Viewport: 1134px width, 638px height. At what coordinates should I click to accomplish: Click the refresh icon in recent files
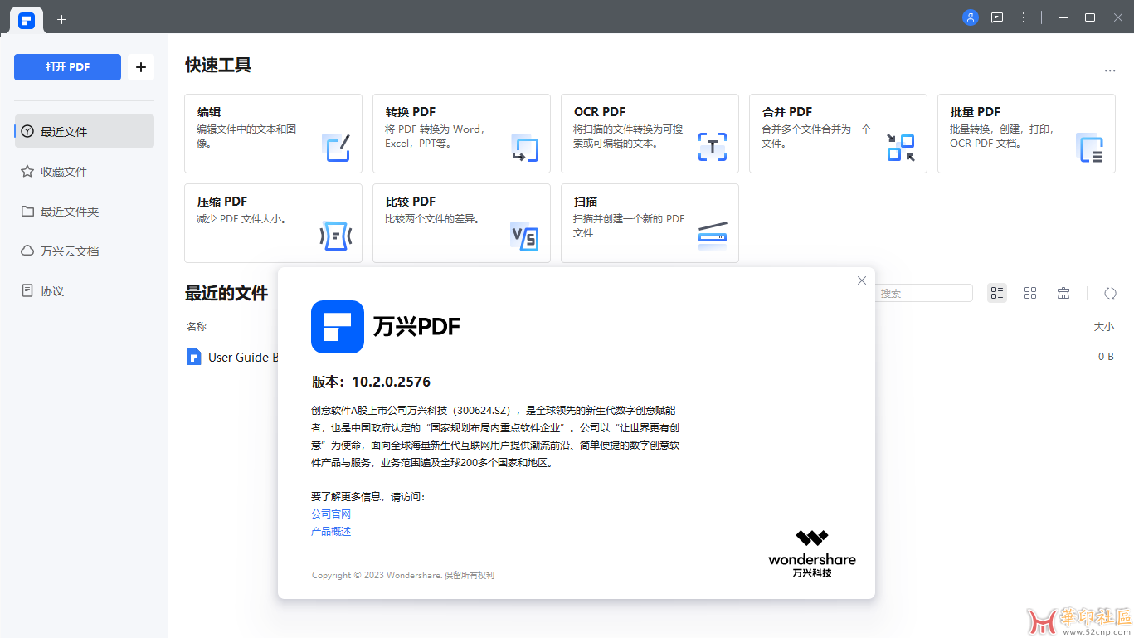pos(1110,293)
